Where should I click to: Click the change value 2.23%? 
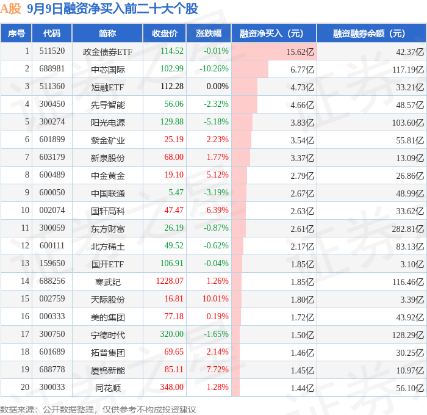click(218, 140)
